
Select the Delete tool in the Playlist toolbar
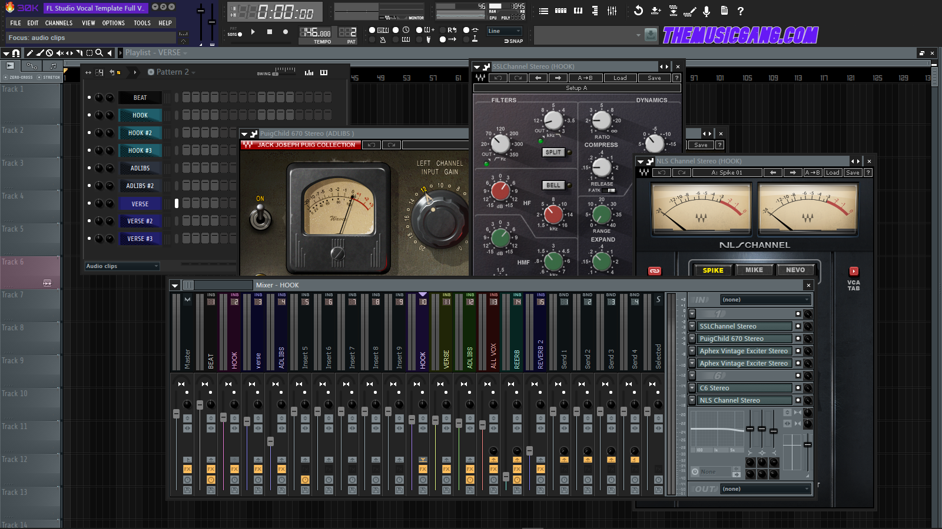(x=49, y=53)
